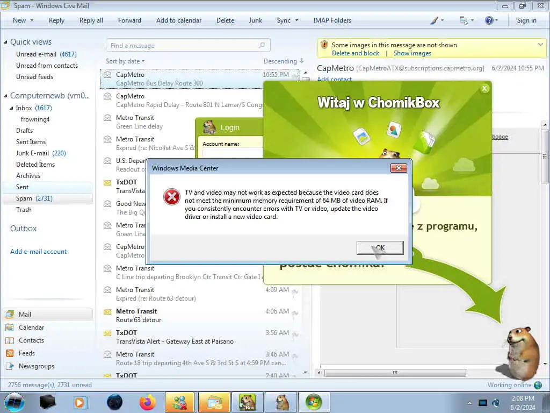550x413 pixels.
Task: Switch to Calendar view
Action: coord(48,327)
